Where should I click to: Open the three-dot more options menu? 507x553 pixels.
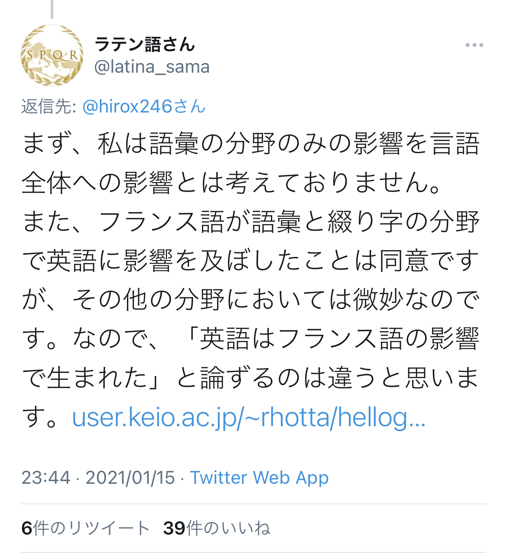(x=474, y=45)
